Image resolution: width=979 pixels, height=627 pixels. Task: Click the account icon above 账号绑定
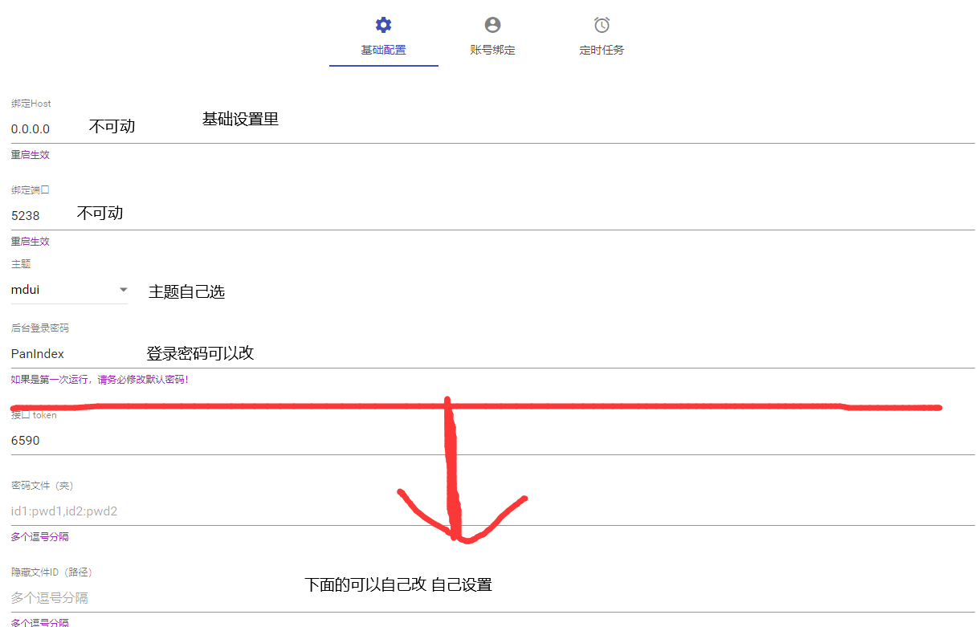[x=492, y=24]
